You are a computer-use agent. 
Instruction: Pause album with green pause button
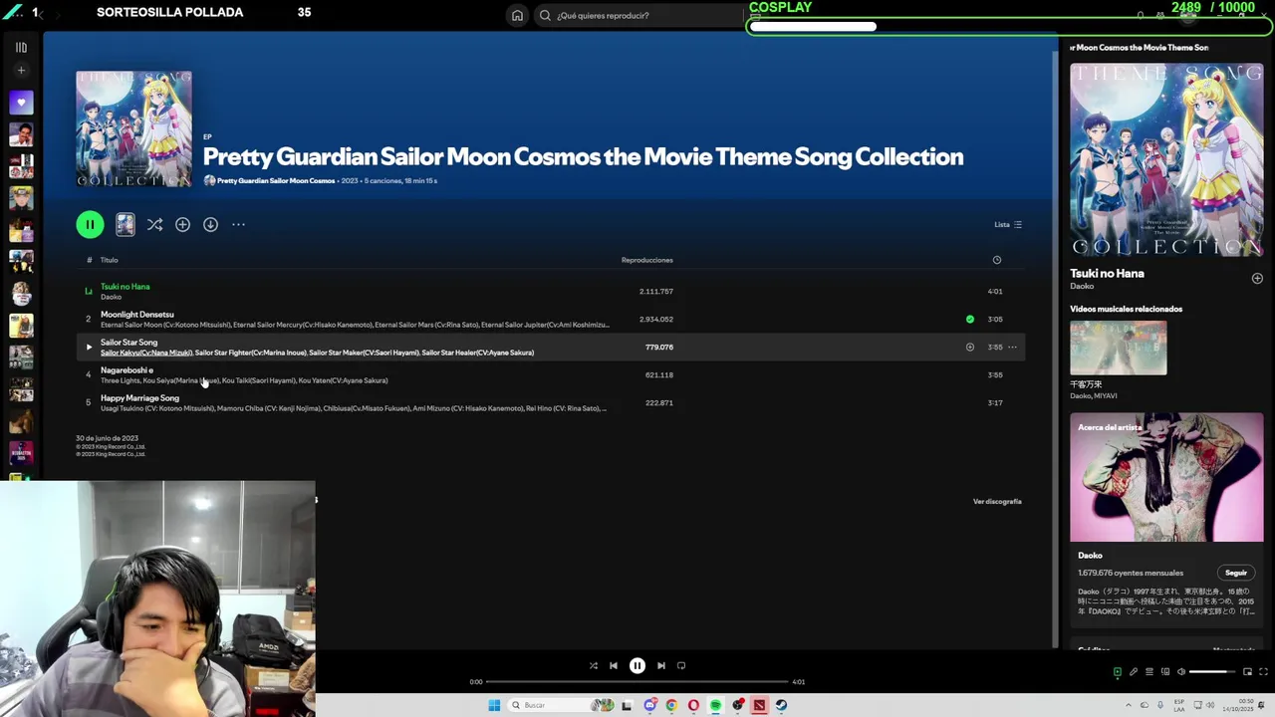pyautogui.click(x=90, y=224)
